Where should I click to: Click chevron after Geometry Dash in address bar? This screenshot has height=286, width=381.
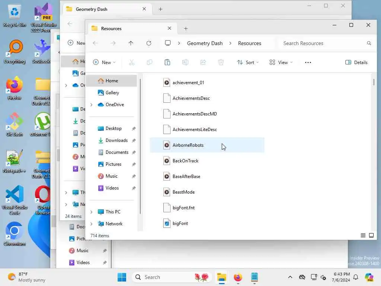coord(230,43)
